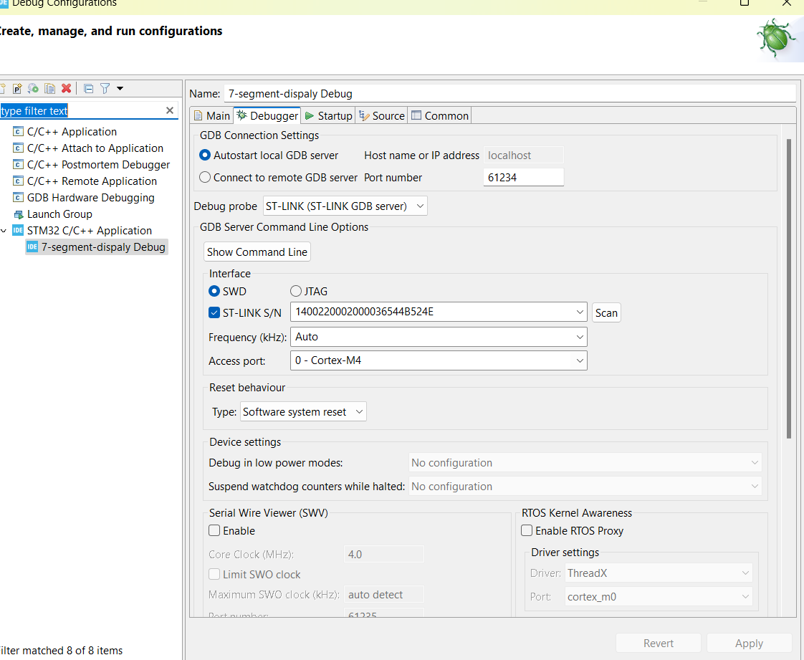This screenshot has height=660, width=804.
Task: Delete the selected launch configuration
Action: coord(66,88)
